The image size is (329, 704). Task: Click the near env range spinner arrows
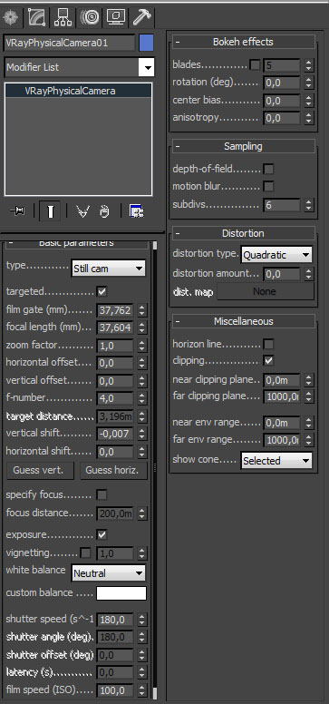pyautogui.click(x=308, y=423)
